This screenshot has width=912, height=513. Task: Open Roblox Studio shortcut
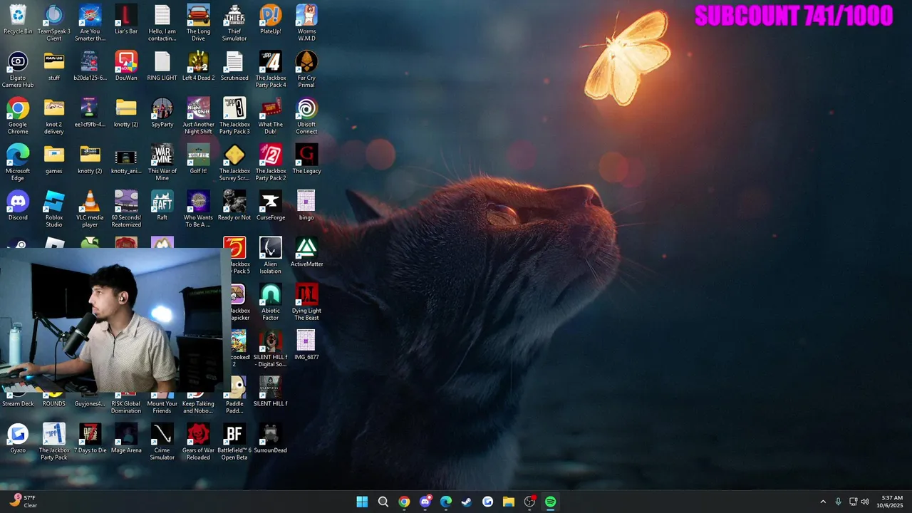[x=54, y=208]
